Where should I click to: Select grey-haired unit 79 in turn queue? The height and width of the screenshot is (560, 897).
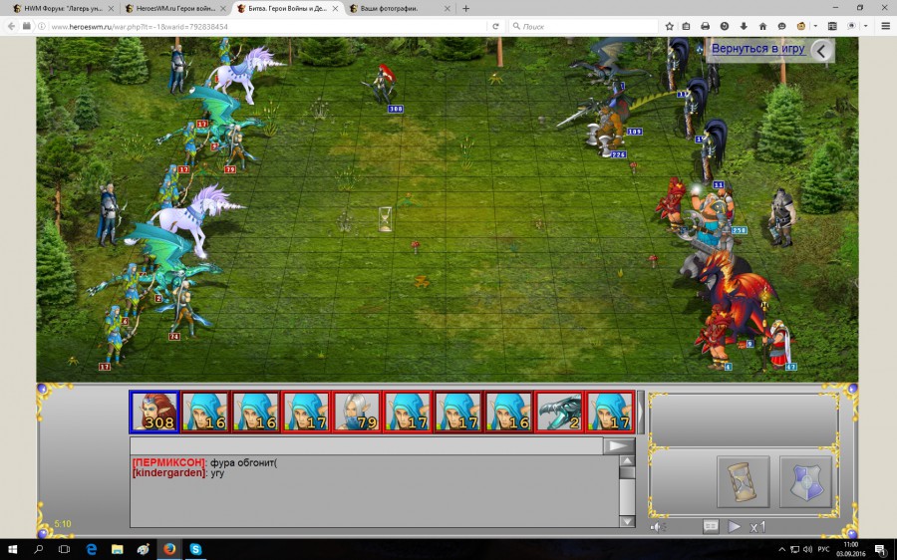pos(357,412)
